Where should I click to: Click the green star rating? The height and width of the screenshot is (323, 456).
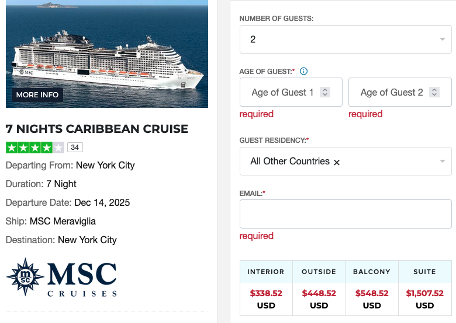pos(35,147)
